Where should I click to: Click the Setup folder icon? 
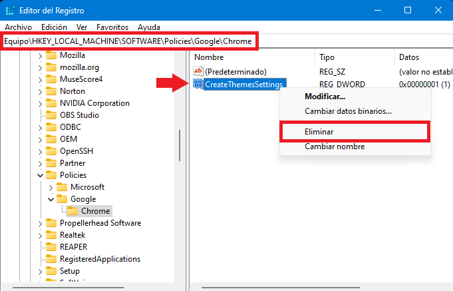(51, 271)
